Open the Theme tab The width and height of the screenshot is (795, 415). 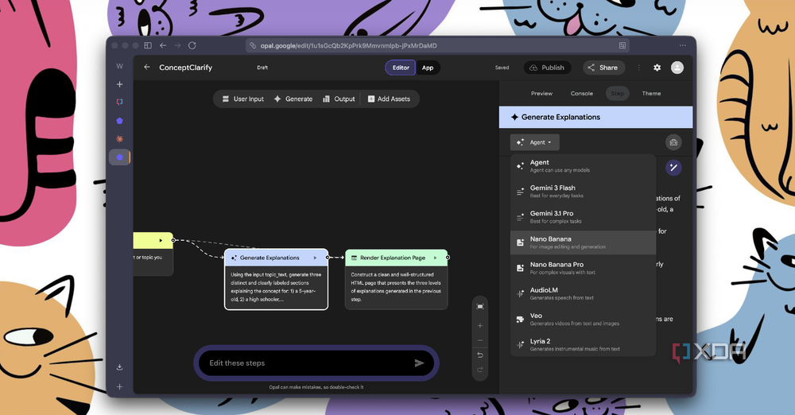651,93
